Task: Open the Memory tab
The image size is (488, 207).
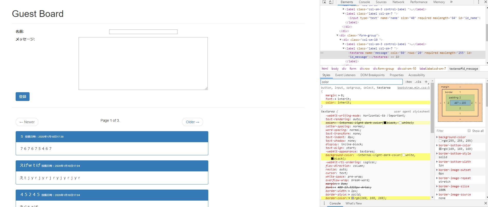Action: click(439, 2)
